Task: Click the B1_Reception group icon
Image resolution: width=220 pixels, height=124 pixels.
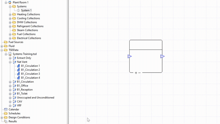Action: (x=14, y=90)
